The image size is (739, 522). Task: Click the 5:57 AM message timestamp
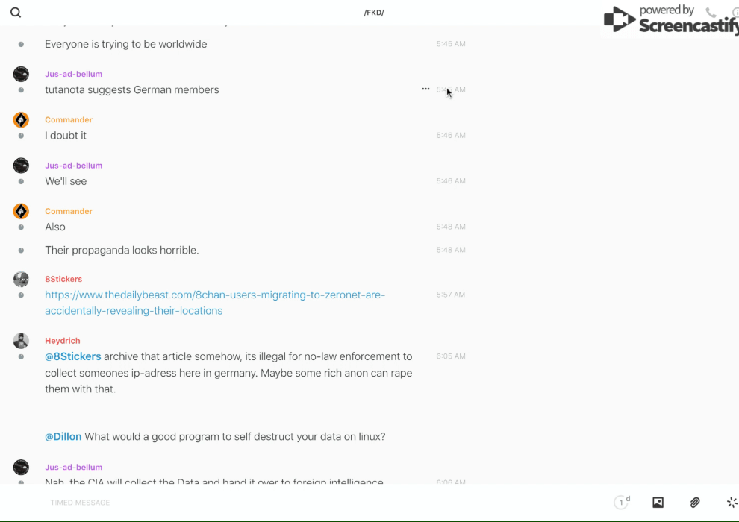point(451,295)
